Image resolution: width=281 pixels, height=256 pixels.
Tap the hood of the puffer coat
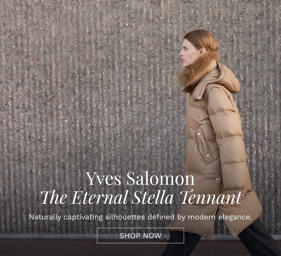pyautogui.click(x=228, y=78)
